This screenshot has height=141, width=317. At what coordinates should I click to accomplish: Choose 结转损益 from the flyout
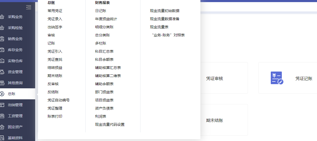click(55, 68)
